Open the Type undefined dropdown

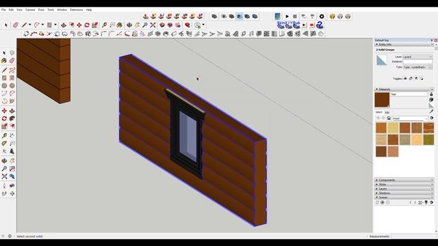(x=417, y=67)
